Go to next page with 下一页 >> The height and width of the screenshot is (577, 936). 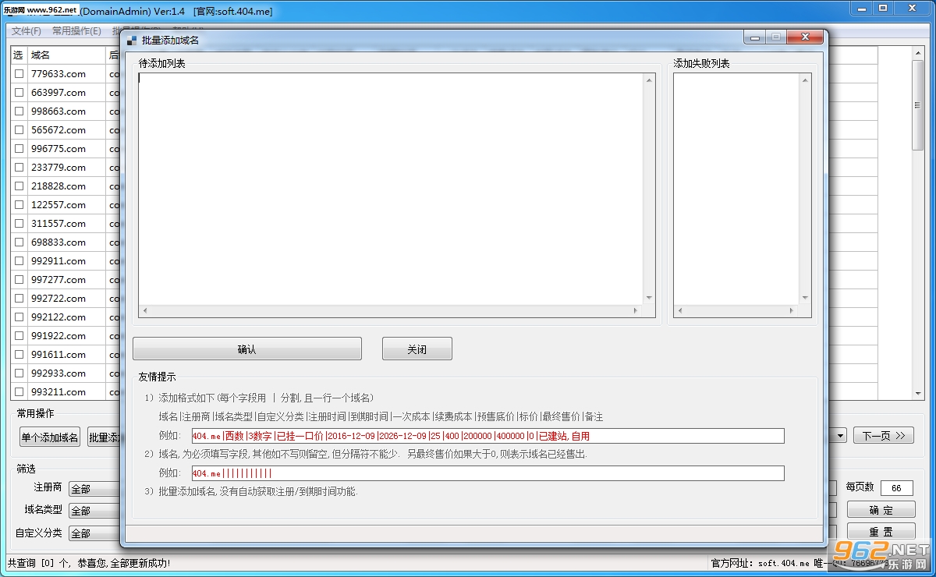(x=883, y=436)
